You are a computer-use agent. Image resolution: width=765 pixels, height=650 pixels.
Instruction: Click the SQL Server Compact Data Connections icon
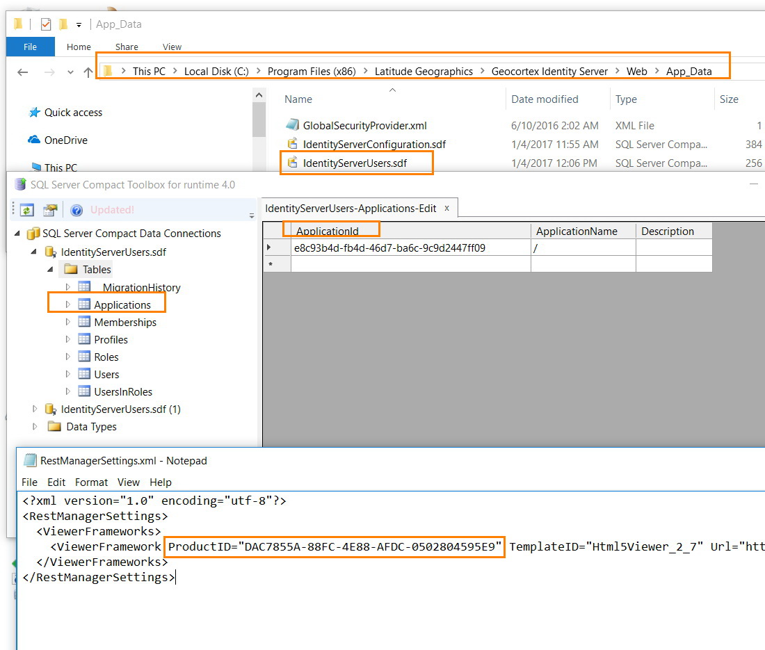click(33, 234)
